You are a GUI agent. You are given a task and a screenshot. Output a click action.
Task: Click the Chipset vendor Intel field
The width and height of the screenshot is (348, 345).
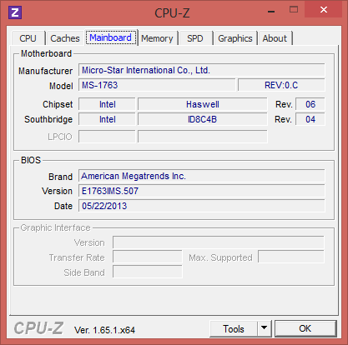tap(107, 104)
